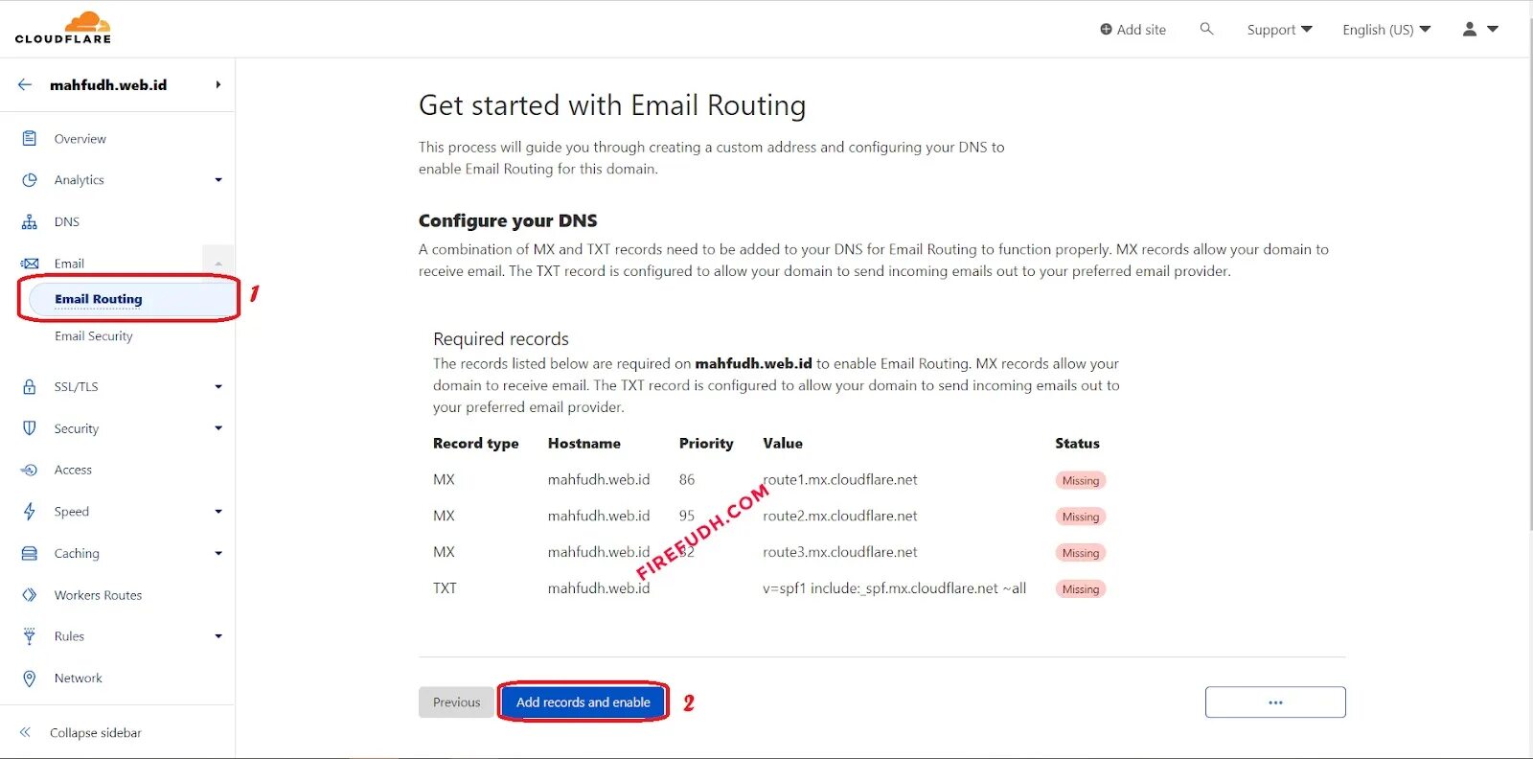This screenshot has height=759, width=1533.
Task: Open the English (US) language dropdown
Action: tap(1386, 30)
